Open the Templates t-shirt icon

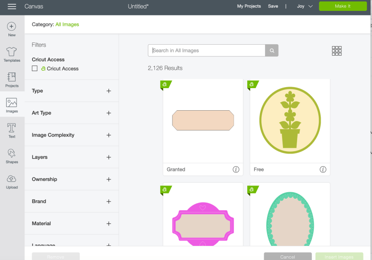pos(12,51)
